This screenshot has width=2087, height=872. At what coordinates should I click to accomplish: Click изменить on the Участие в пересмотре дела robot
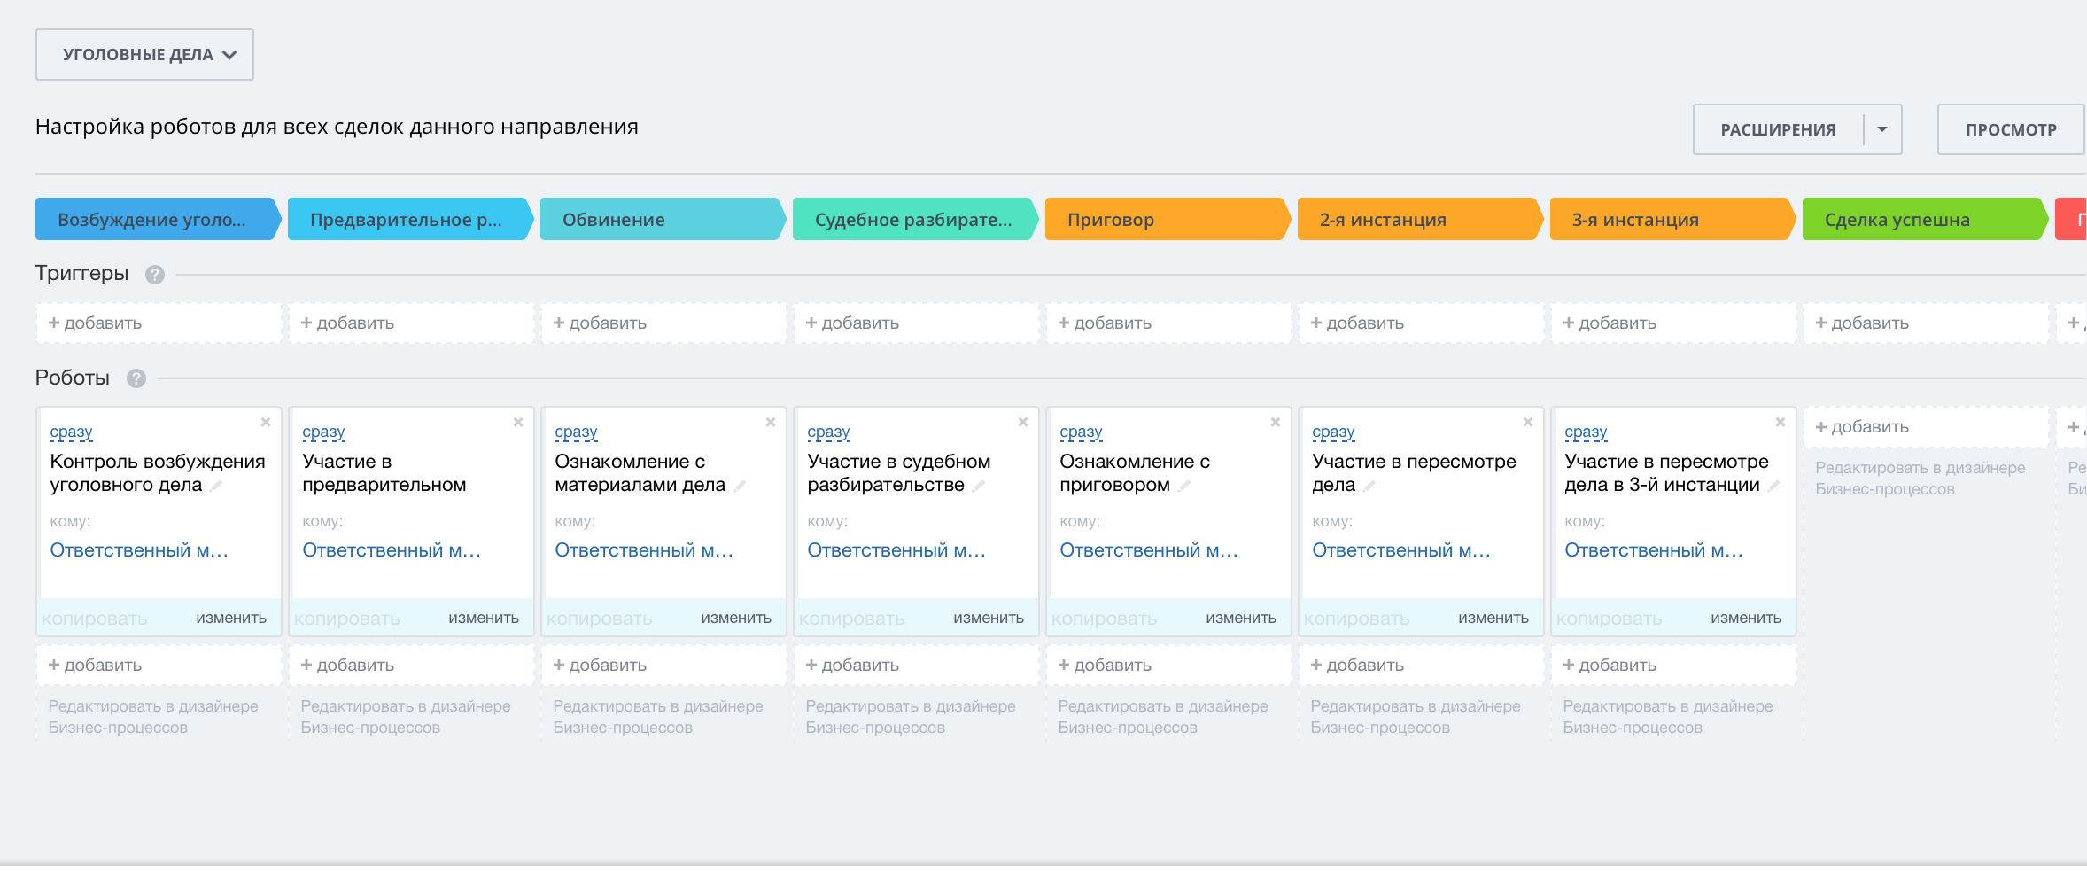click(1493, 619)
